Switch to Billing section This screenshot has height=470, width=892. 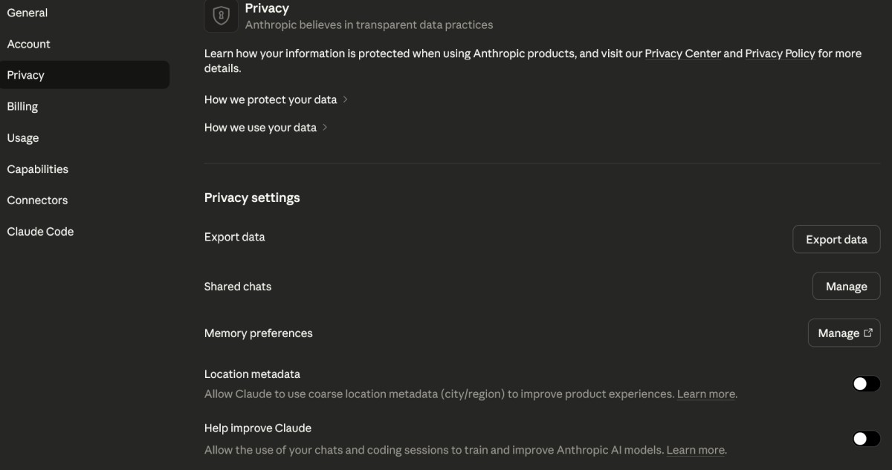click(22, 106)
